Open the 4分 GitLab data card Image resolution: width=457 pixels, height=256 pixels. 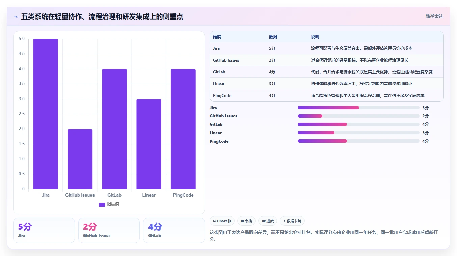pos(174,230)
